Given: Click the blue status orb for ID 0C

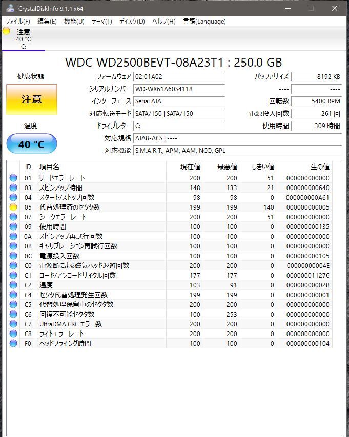Looking at the screenshot, I should tap(13, 256).
